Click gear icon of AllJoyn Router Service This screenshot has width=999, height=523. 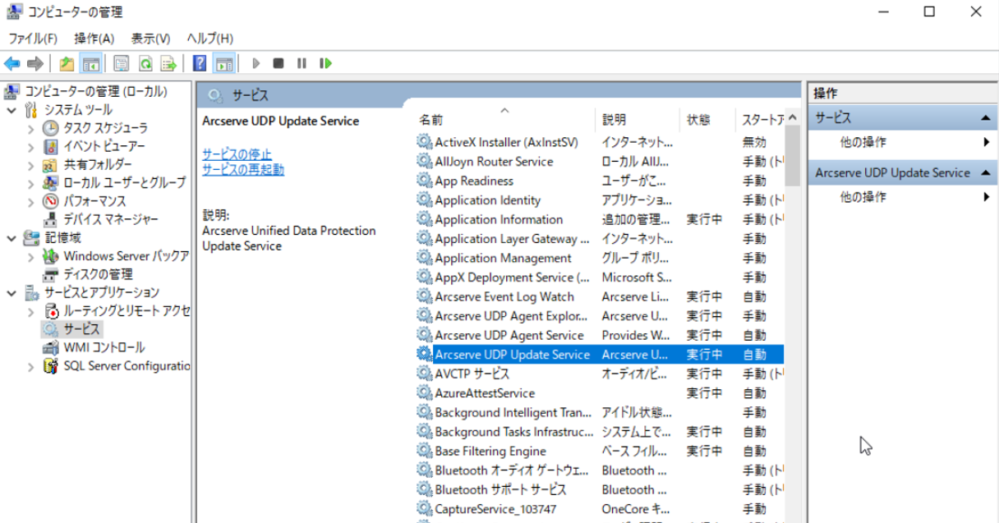click(424, 162)
